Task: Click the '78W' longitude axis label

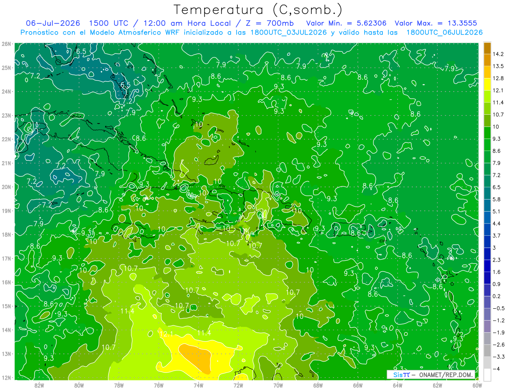Action: click(119, 385)
